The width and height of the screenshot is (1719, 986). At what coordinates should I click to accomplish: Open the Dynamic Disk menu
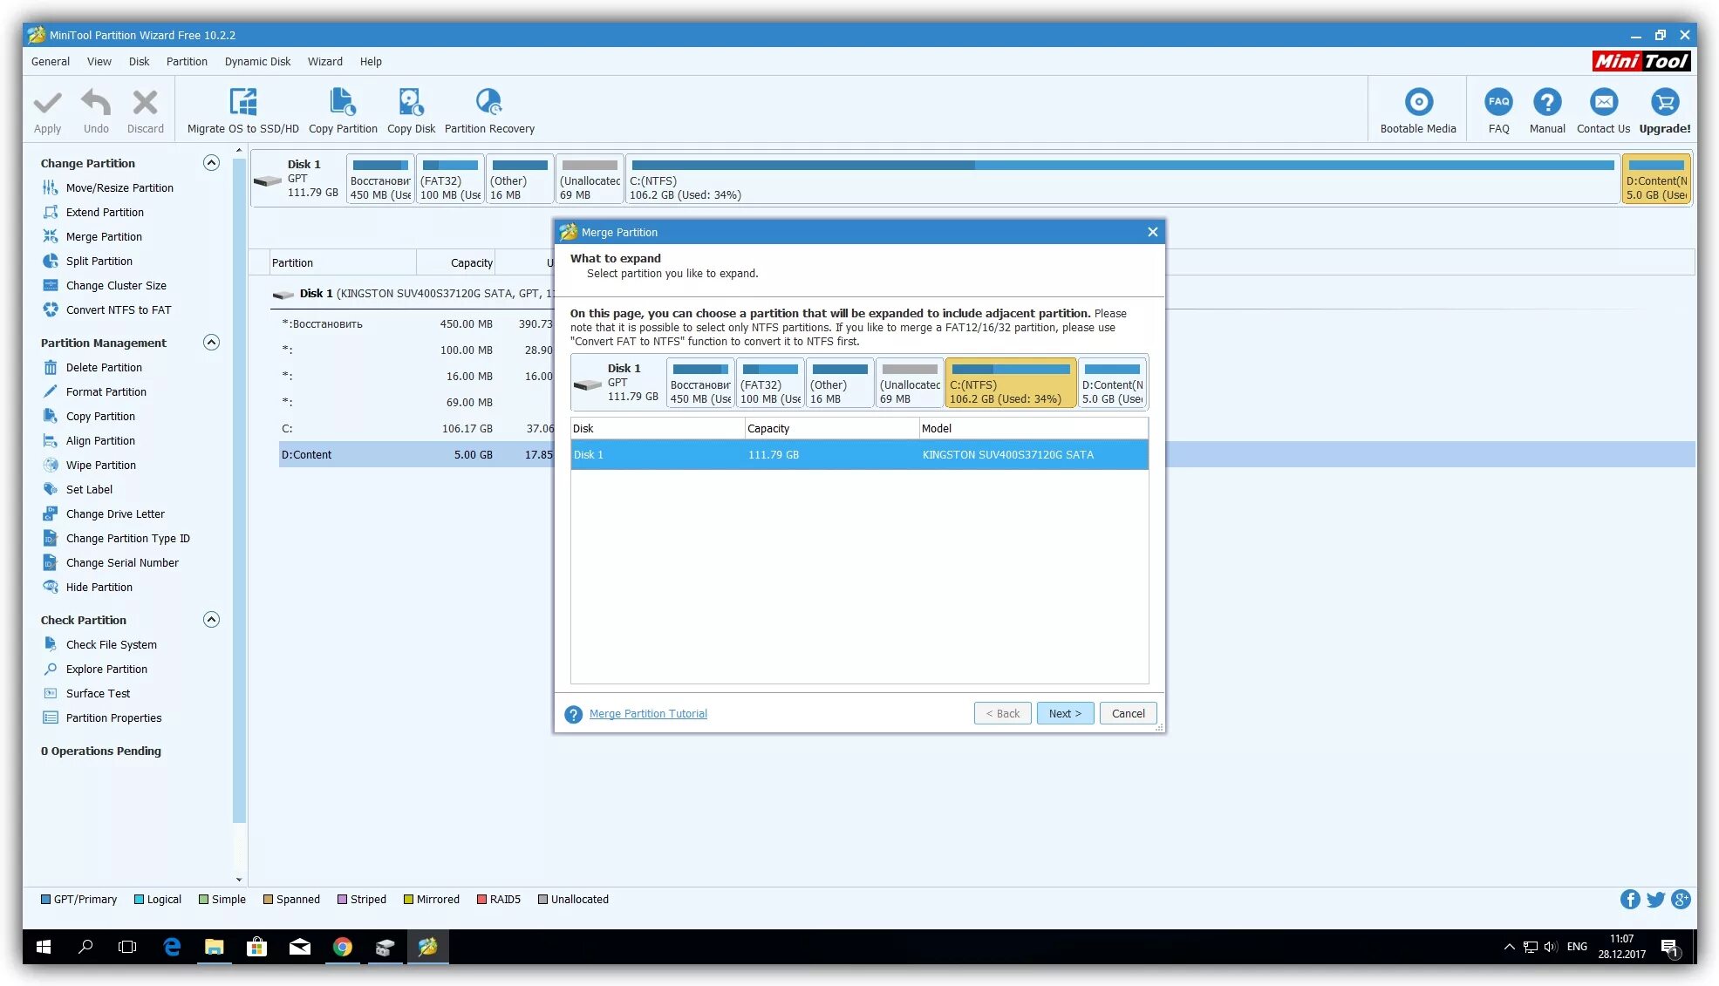pyautogui.click(x=257, y=62)
